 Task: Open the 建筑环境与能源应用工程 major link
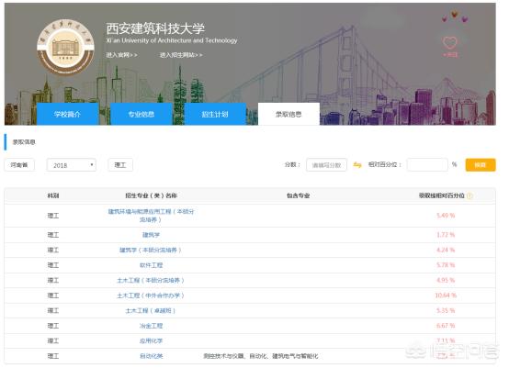(x=151, y=216)
